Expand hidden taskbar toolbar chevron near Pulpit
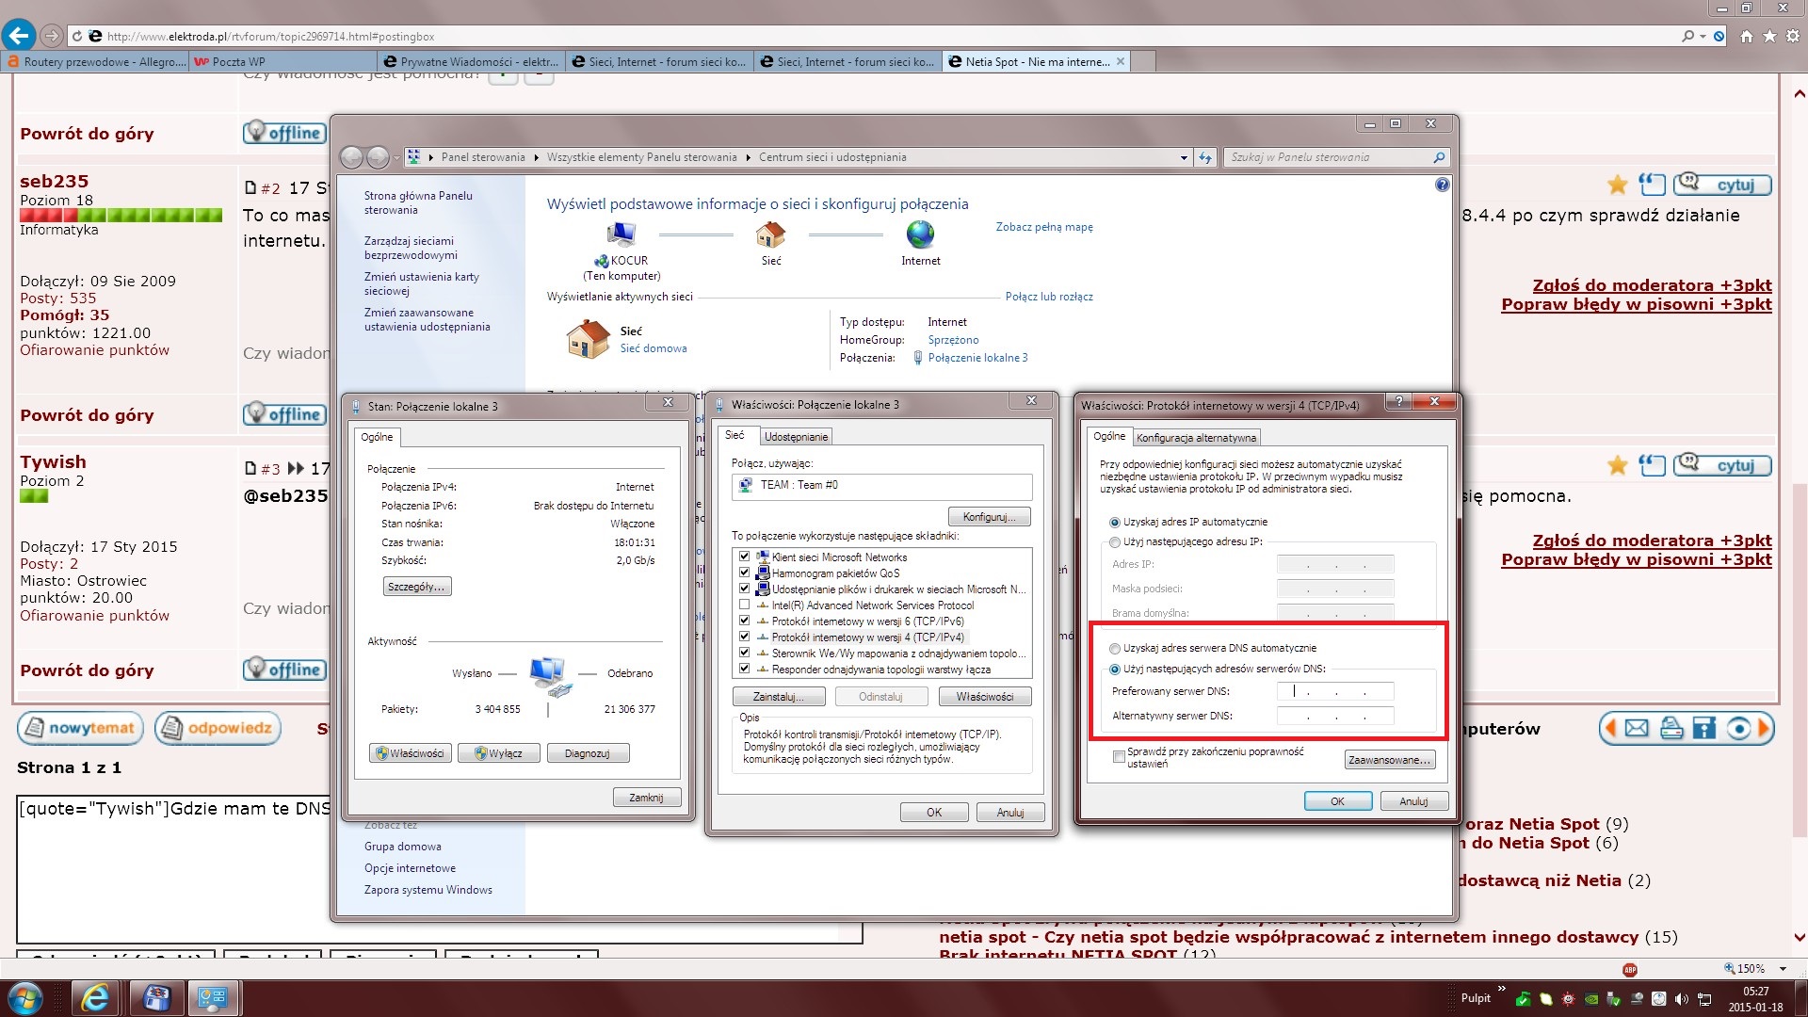This screenshot has height=1017, width=1808. [1501, 990]
